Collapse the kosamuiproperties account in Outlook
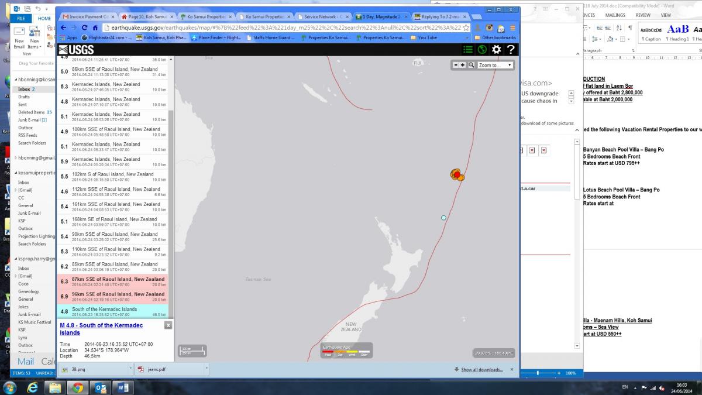 16,173
